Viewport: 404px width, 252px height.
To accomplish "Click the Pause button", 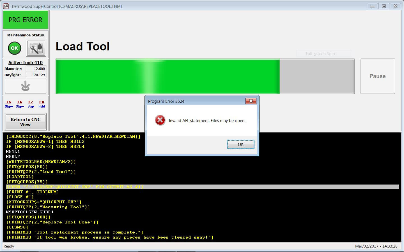I will 377,76.
